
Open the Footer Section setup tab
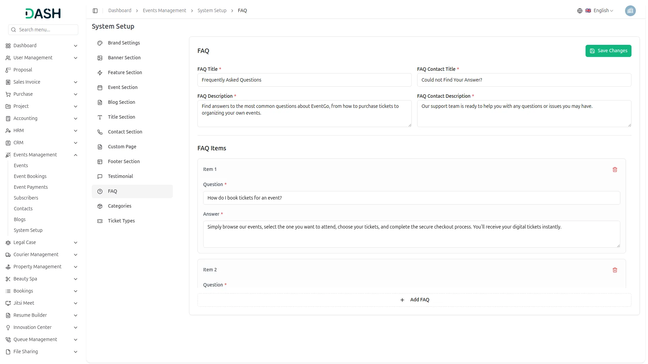coord(124,161)
